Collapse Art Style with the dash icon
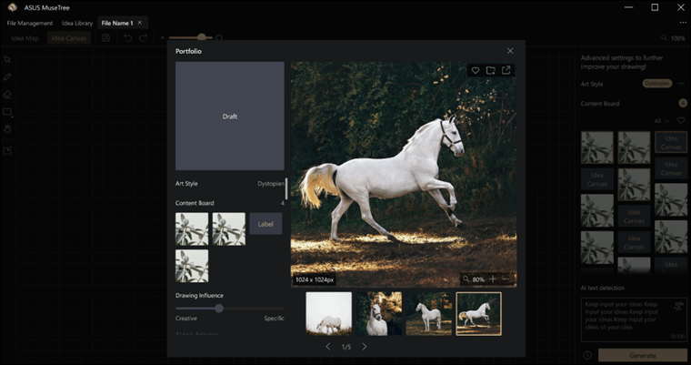This screenshot has width=691, height=365. (x=681, y=84)
